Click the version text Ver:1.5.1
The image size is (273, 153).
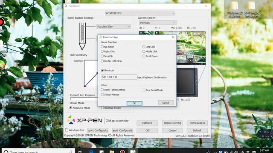[x=192, y=136]
